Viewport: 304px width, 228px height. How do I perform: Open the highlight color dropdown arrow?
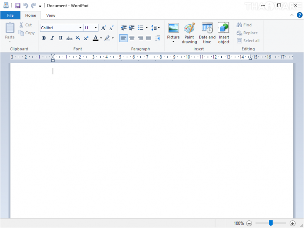click(113, 38)
